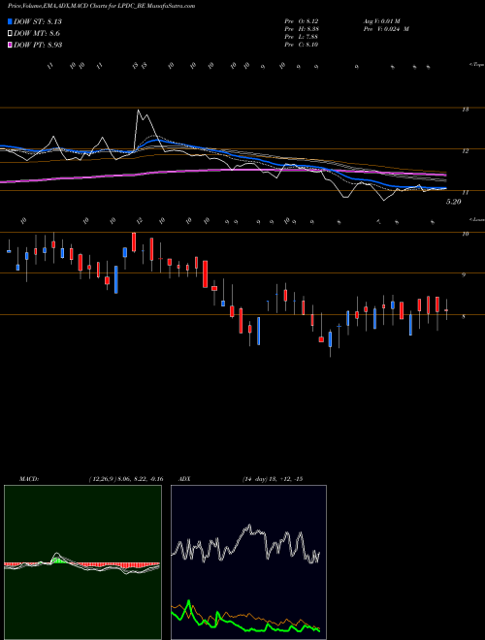Click the 'Pre V: 0.024 M' value

coord(386,29)
